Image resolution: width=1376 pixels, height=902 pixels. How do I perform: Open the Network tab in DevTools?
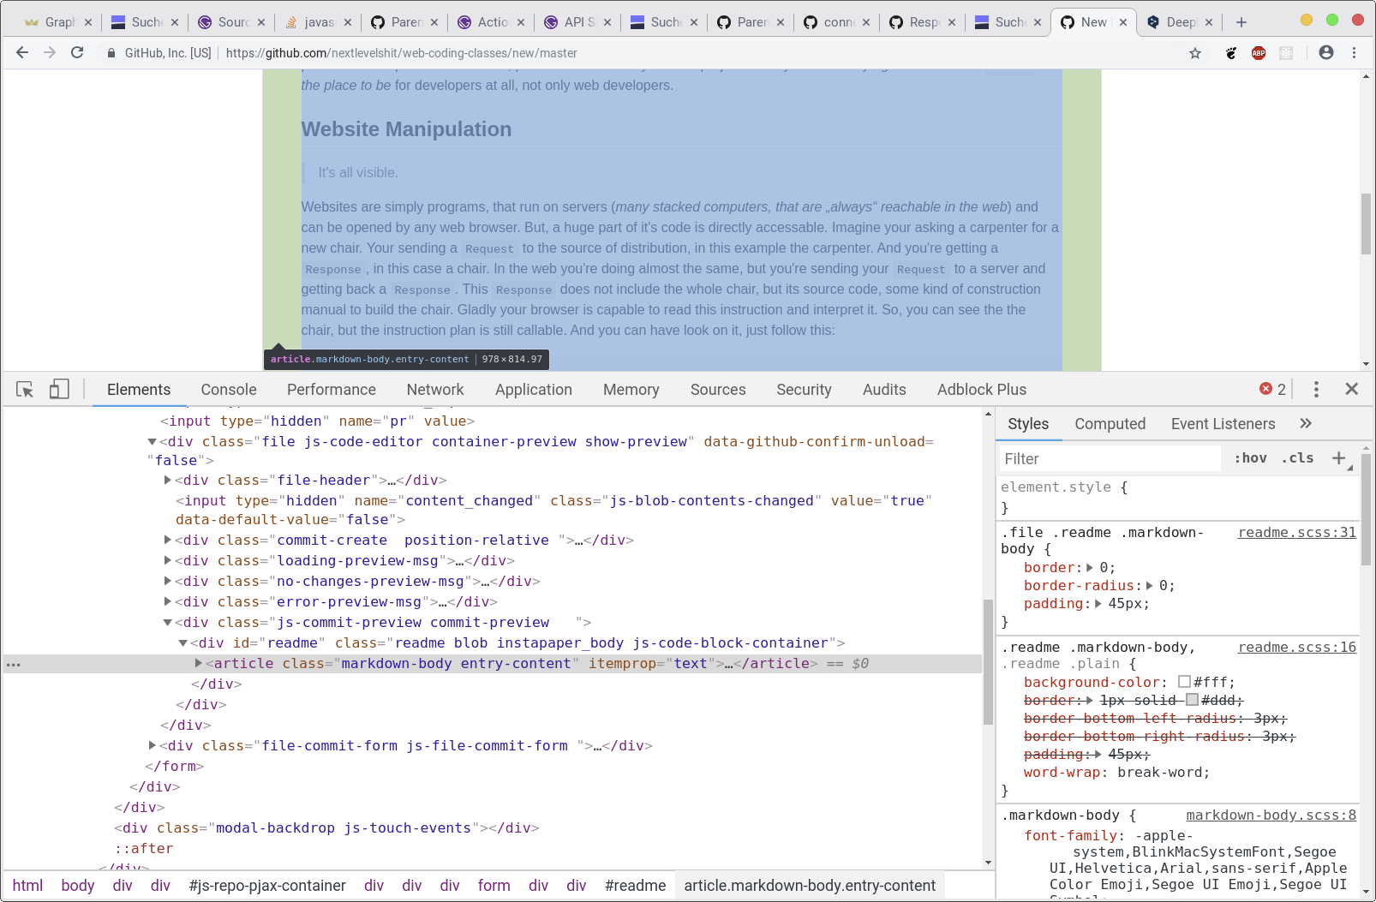pyautogui.click(x=435, y=390)
